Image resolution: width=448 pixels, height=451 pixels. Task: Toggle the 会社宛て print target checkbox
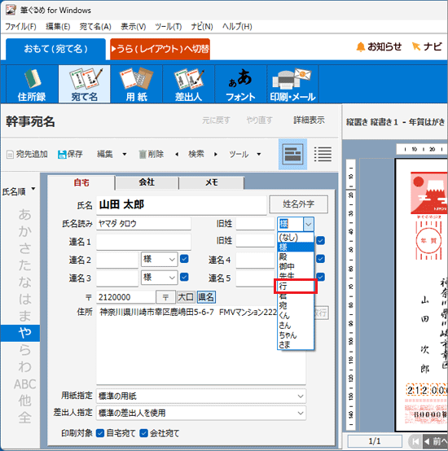point(143,433)
